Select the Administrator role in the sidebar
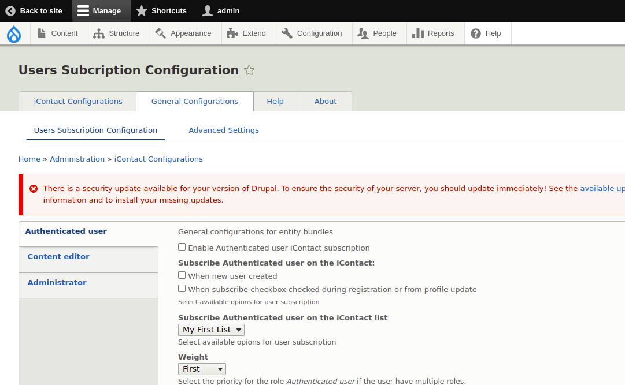The image size is (625, 385). [57, 282]
